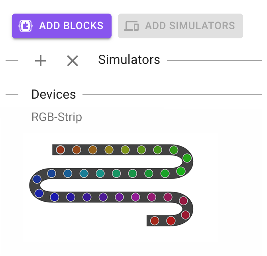Select the RGB-Strip device label
Image resolution: width=267 pixels, height=256 pixels.
pyautogui.click(x=57, y=117)
